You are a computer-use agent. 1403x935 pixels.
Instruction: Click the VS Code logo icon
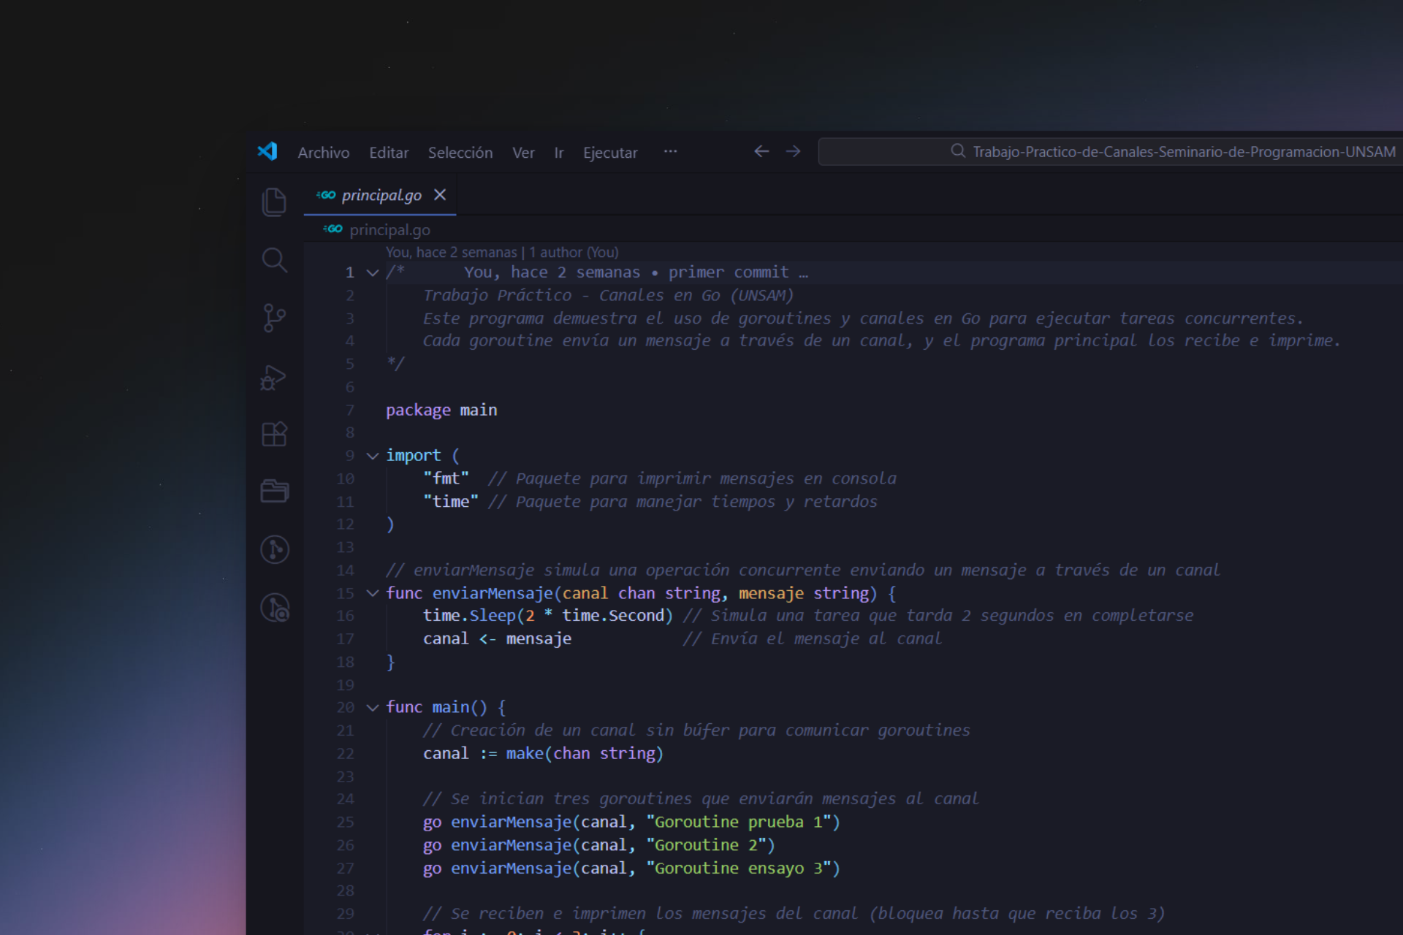click(267, 152)
